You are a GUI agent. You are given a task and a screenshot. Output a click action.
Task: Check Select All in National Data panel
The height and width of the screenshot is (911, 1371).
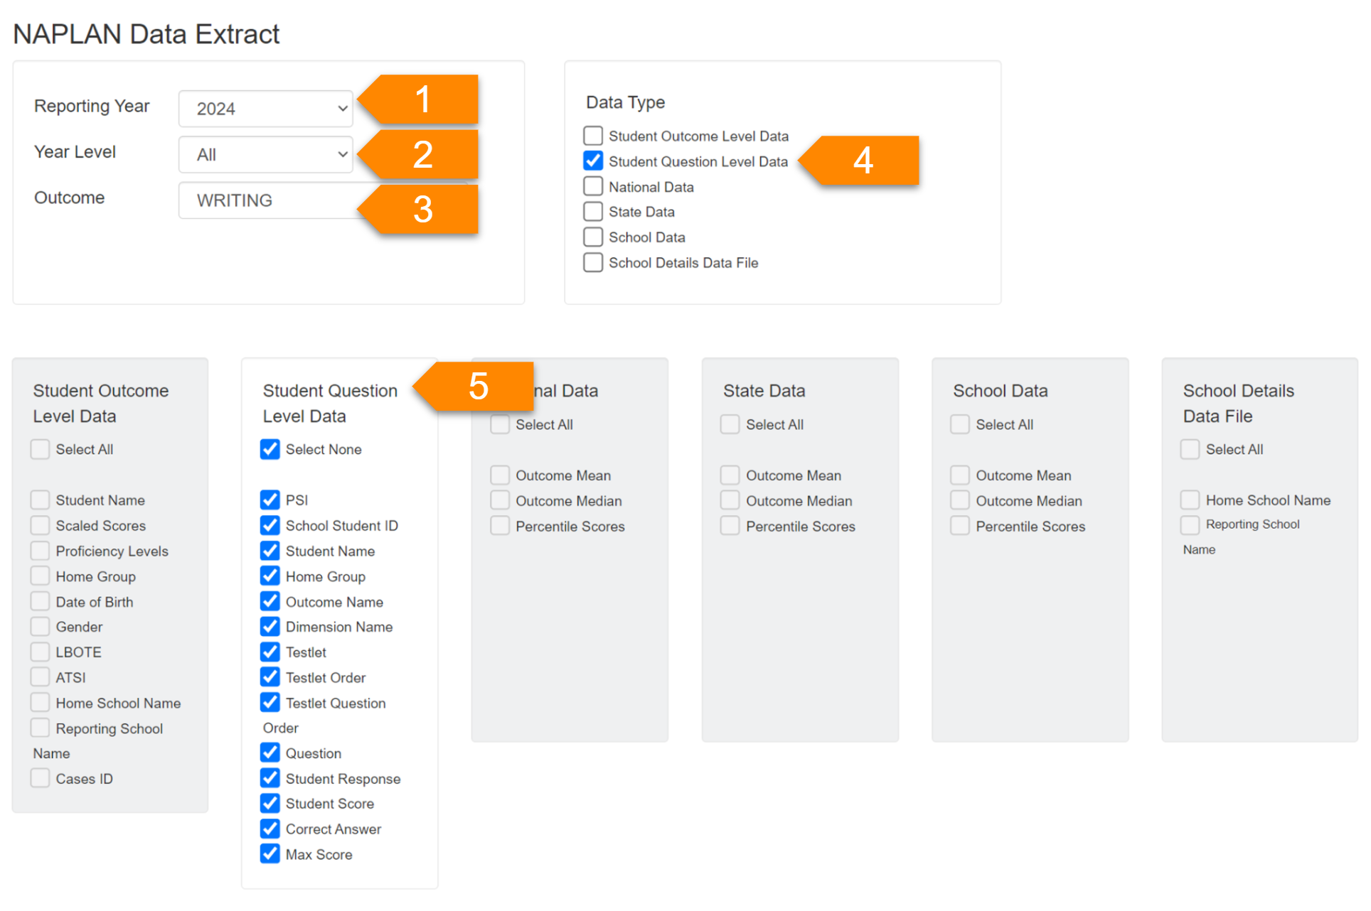(x=501, y=425)
